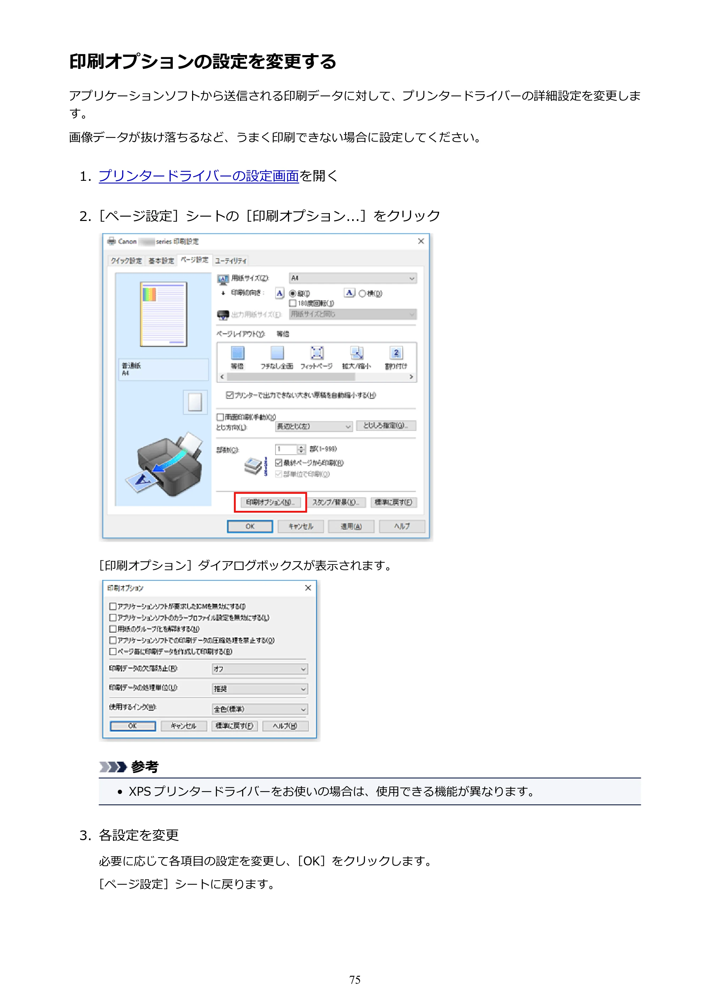Click the landscape orientation A icon
The image size is (710, 1005).
349,292
